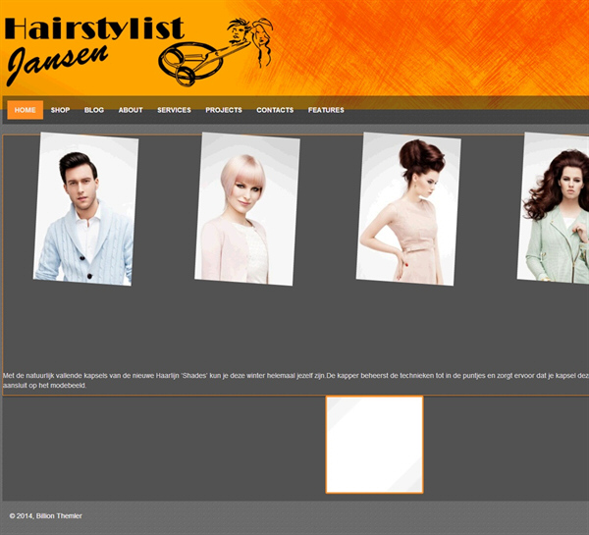Click the '© 2014, Billion Themler' footer text
Screen dimensions: 589x535
coord(45,515)
